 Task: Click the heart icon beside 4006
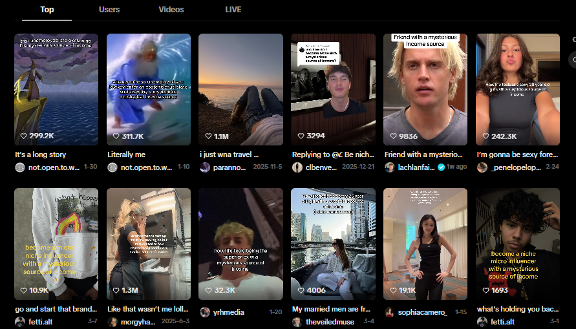click(x=301, y=290)
